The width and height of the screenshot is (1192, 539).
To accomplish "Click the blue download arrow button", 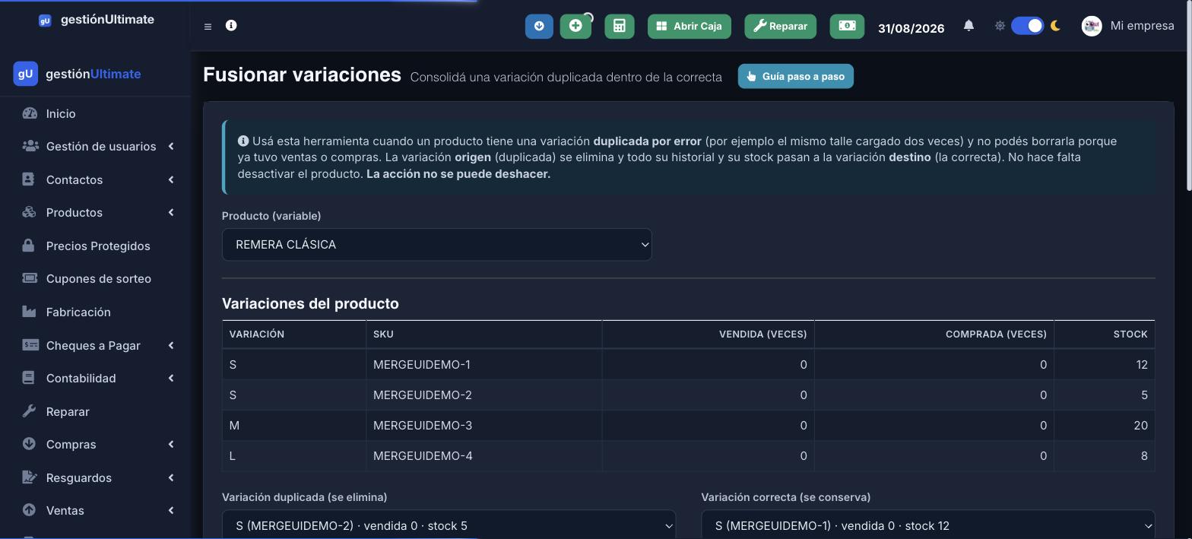I will point(539,26).
